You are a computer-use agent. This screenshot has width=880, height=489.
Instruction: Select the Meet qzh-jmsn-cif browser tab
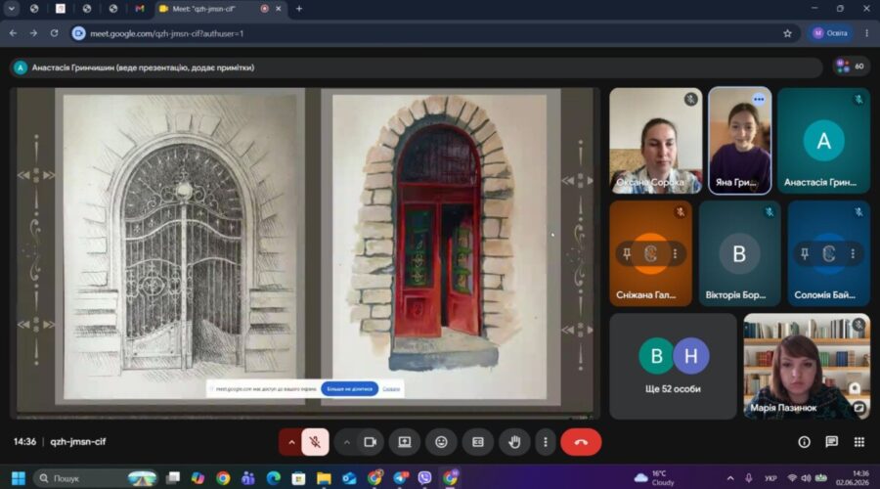coord(219,9)
